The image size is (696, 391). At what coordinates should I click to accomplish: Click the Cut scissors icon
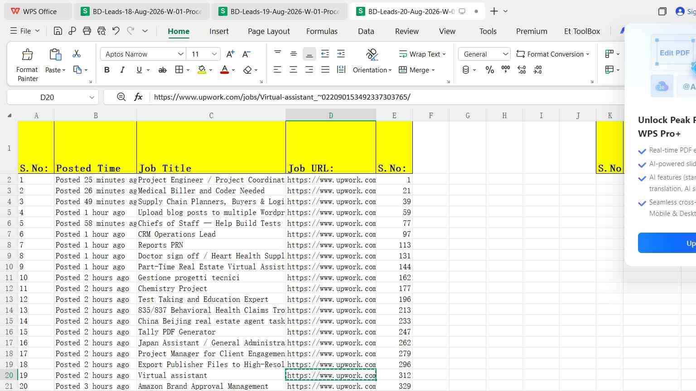point(77,54)
